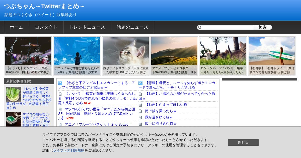
Task: Click document icon beside フルーツバスケット article
Action: (x=60, y=125)
